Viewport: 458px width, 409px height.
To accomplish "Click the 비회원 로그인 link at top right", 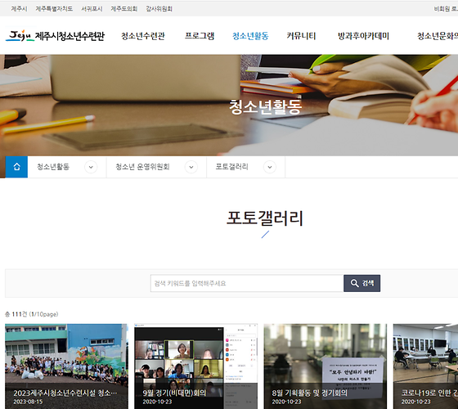I will [446, 9].
